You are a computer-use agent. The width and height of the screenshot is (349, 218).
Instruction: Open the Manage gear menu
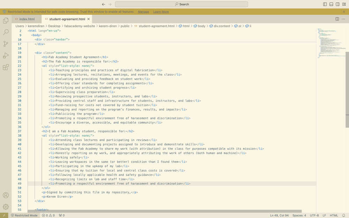pyautogui.click(x=6, y=206)
